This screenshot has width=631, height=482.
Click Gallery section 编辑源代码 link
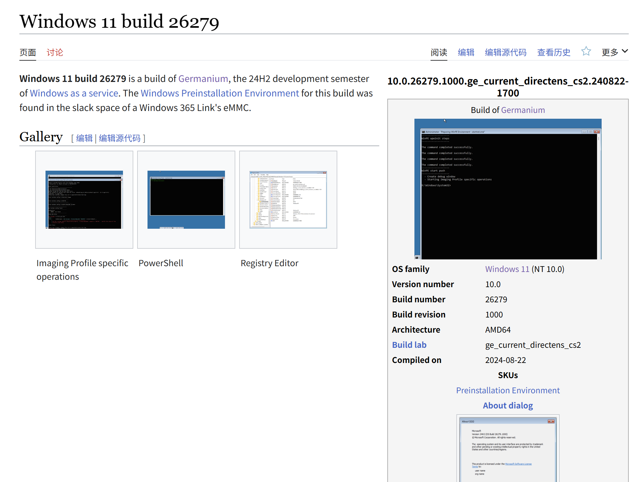pos(119,138)
